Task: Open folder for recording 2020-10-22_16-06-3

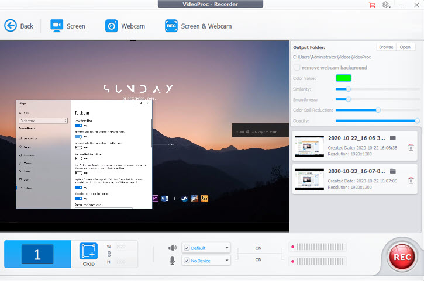Action: tap(393, 138)
